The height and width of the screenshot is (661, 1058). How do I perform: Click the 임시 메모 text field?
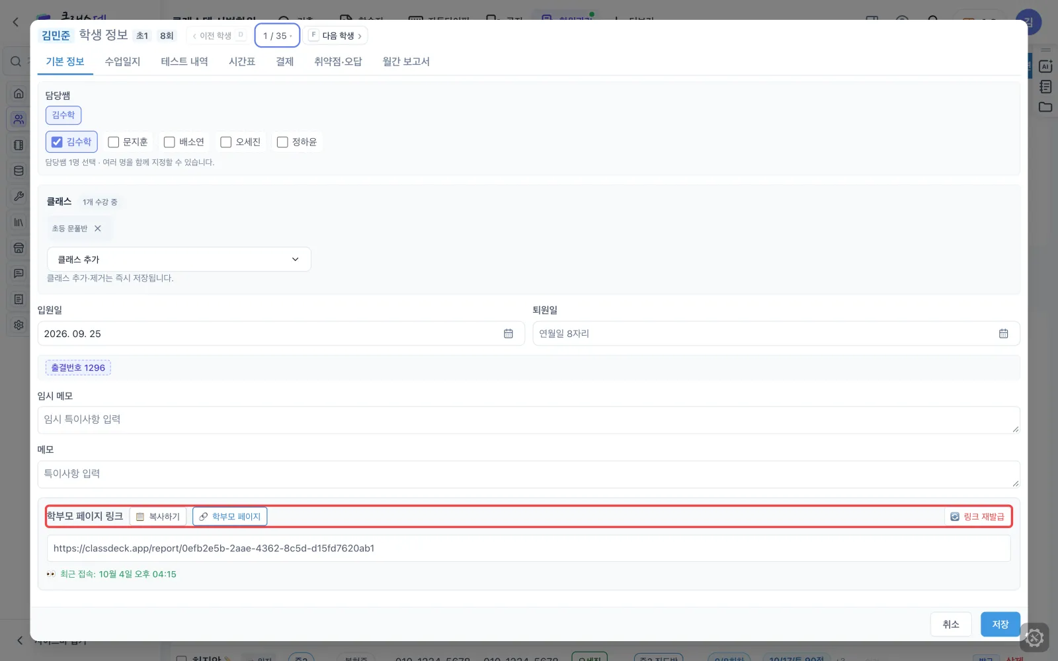pyautogui.click(x=528, y=420)
